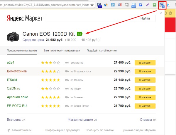Screen dimensions: 176x135
Task: Click the truck icon in ITSolid row
Action: [67, 80]
